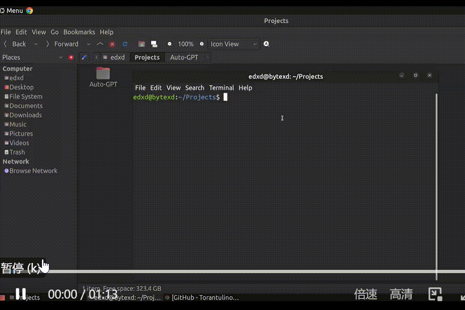The height and width of the screenshot is (310, 465).
Task: Open search in the file manager
Action: (266, 44)
